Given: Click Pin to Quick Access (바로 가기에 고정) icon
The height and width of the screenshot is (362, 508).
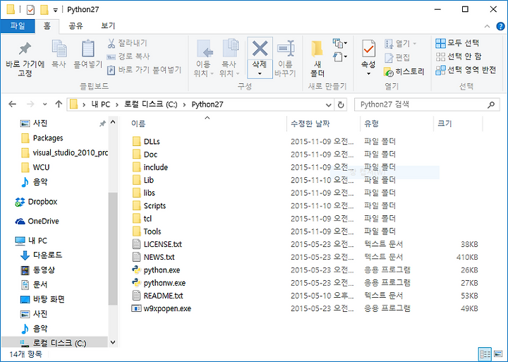Looking at the screenshot, I should (25, 49).
